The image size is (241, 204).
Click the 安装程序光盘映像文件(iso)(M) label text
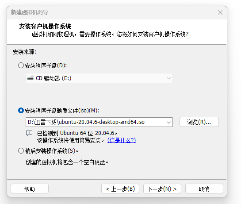[62, 111]
